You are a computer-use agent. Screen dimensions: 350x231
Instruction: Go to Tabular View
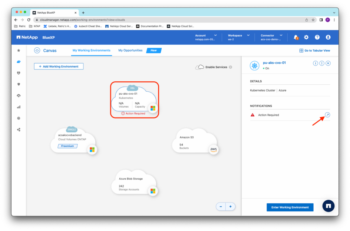314,51
